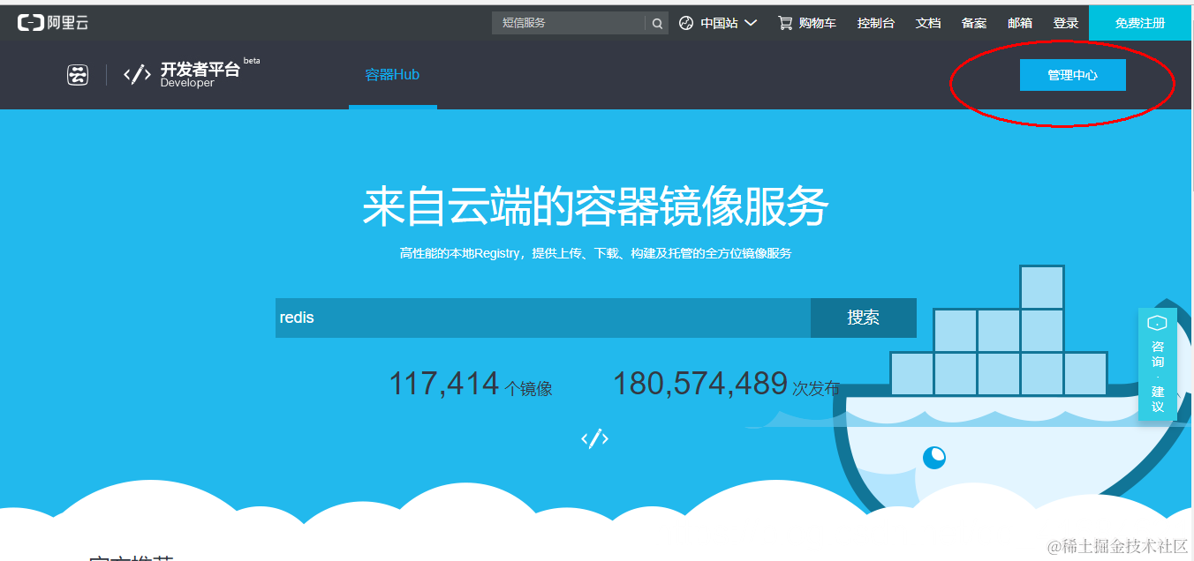Click the 备案 menu entry
The height and width of the screenshot is (561, 1194).
pos(974,23)
